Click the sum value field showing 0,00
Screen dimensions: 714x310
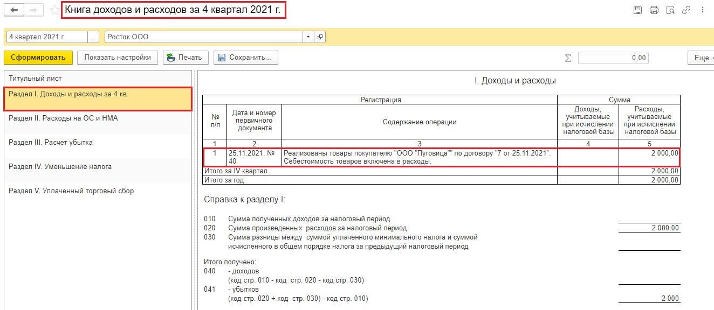click(613, 58)
